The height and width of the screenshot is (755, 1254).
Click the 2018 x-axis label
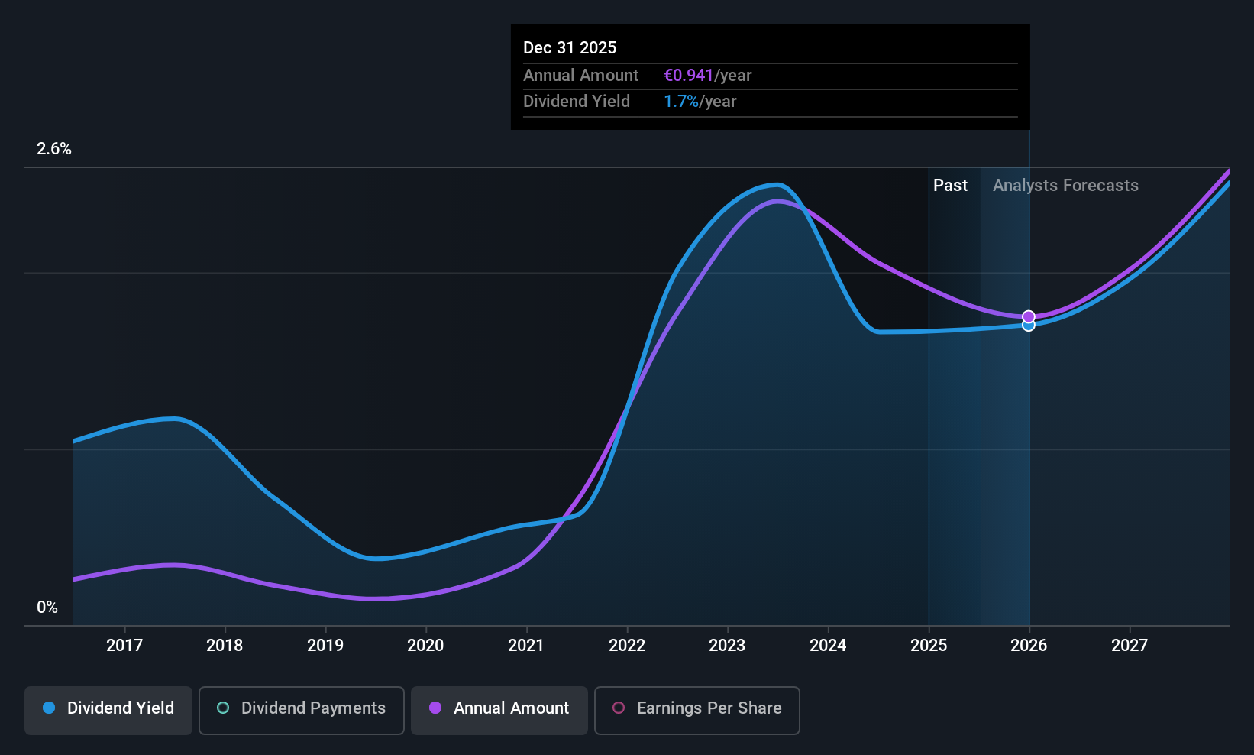225,645
